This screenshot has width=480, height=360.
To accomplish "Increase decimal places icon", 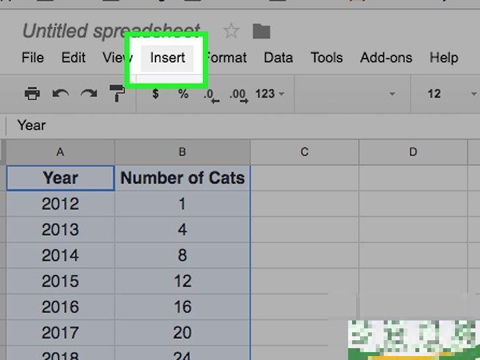I will (238, 94).
